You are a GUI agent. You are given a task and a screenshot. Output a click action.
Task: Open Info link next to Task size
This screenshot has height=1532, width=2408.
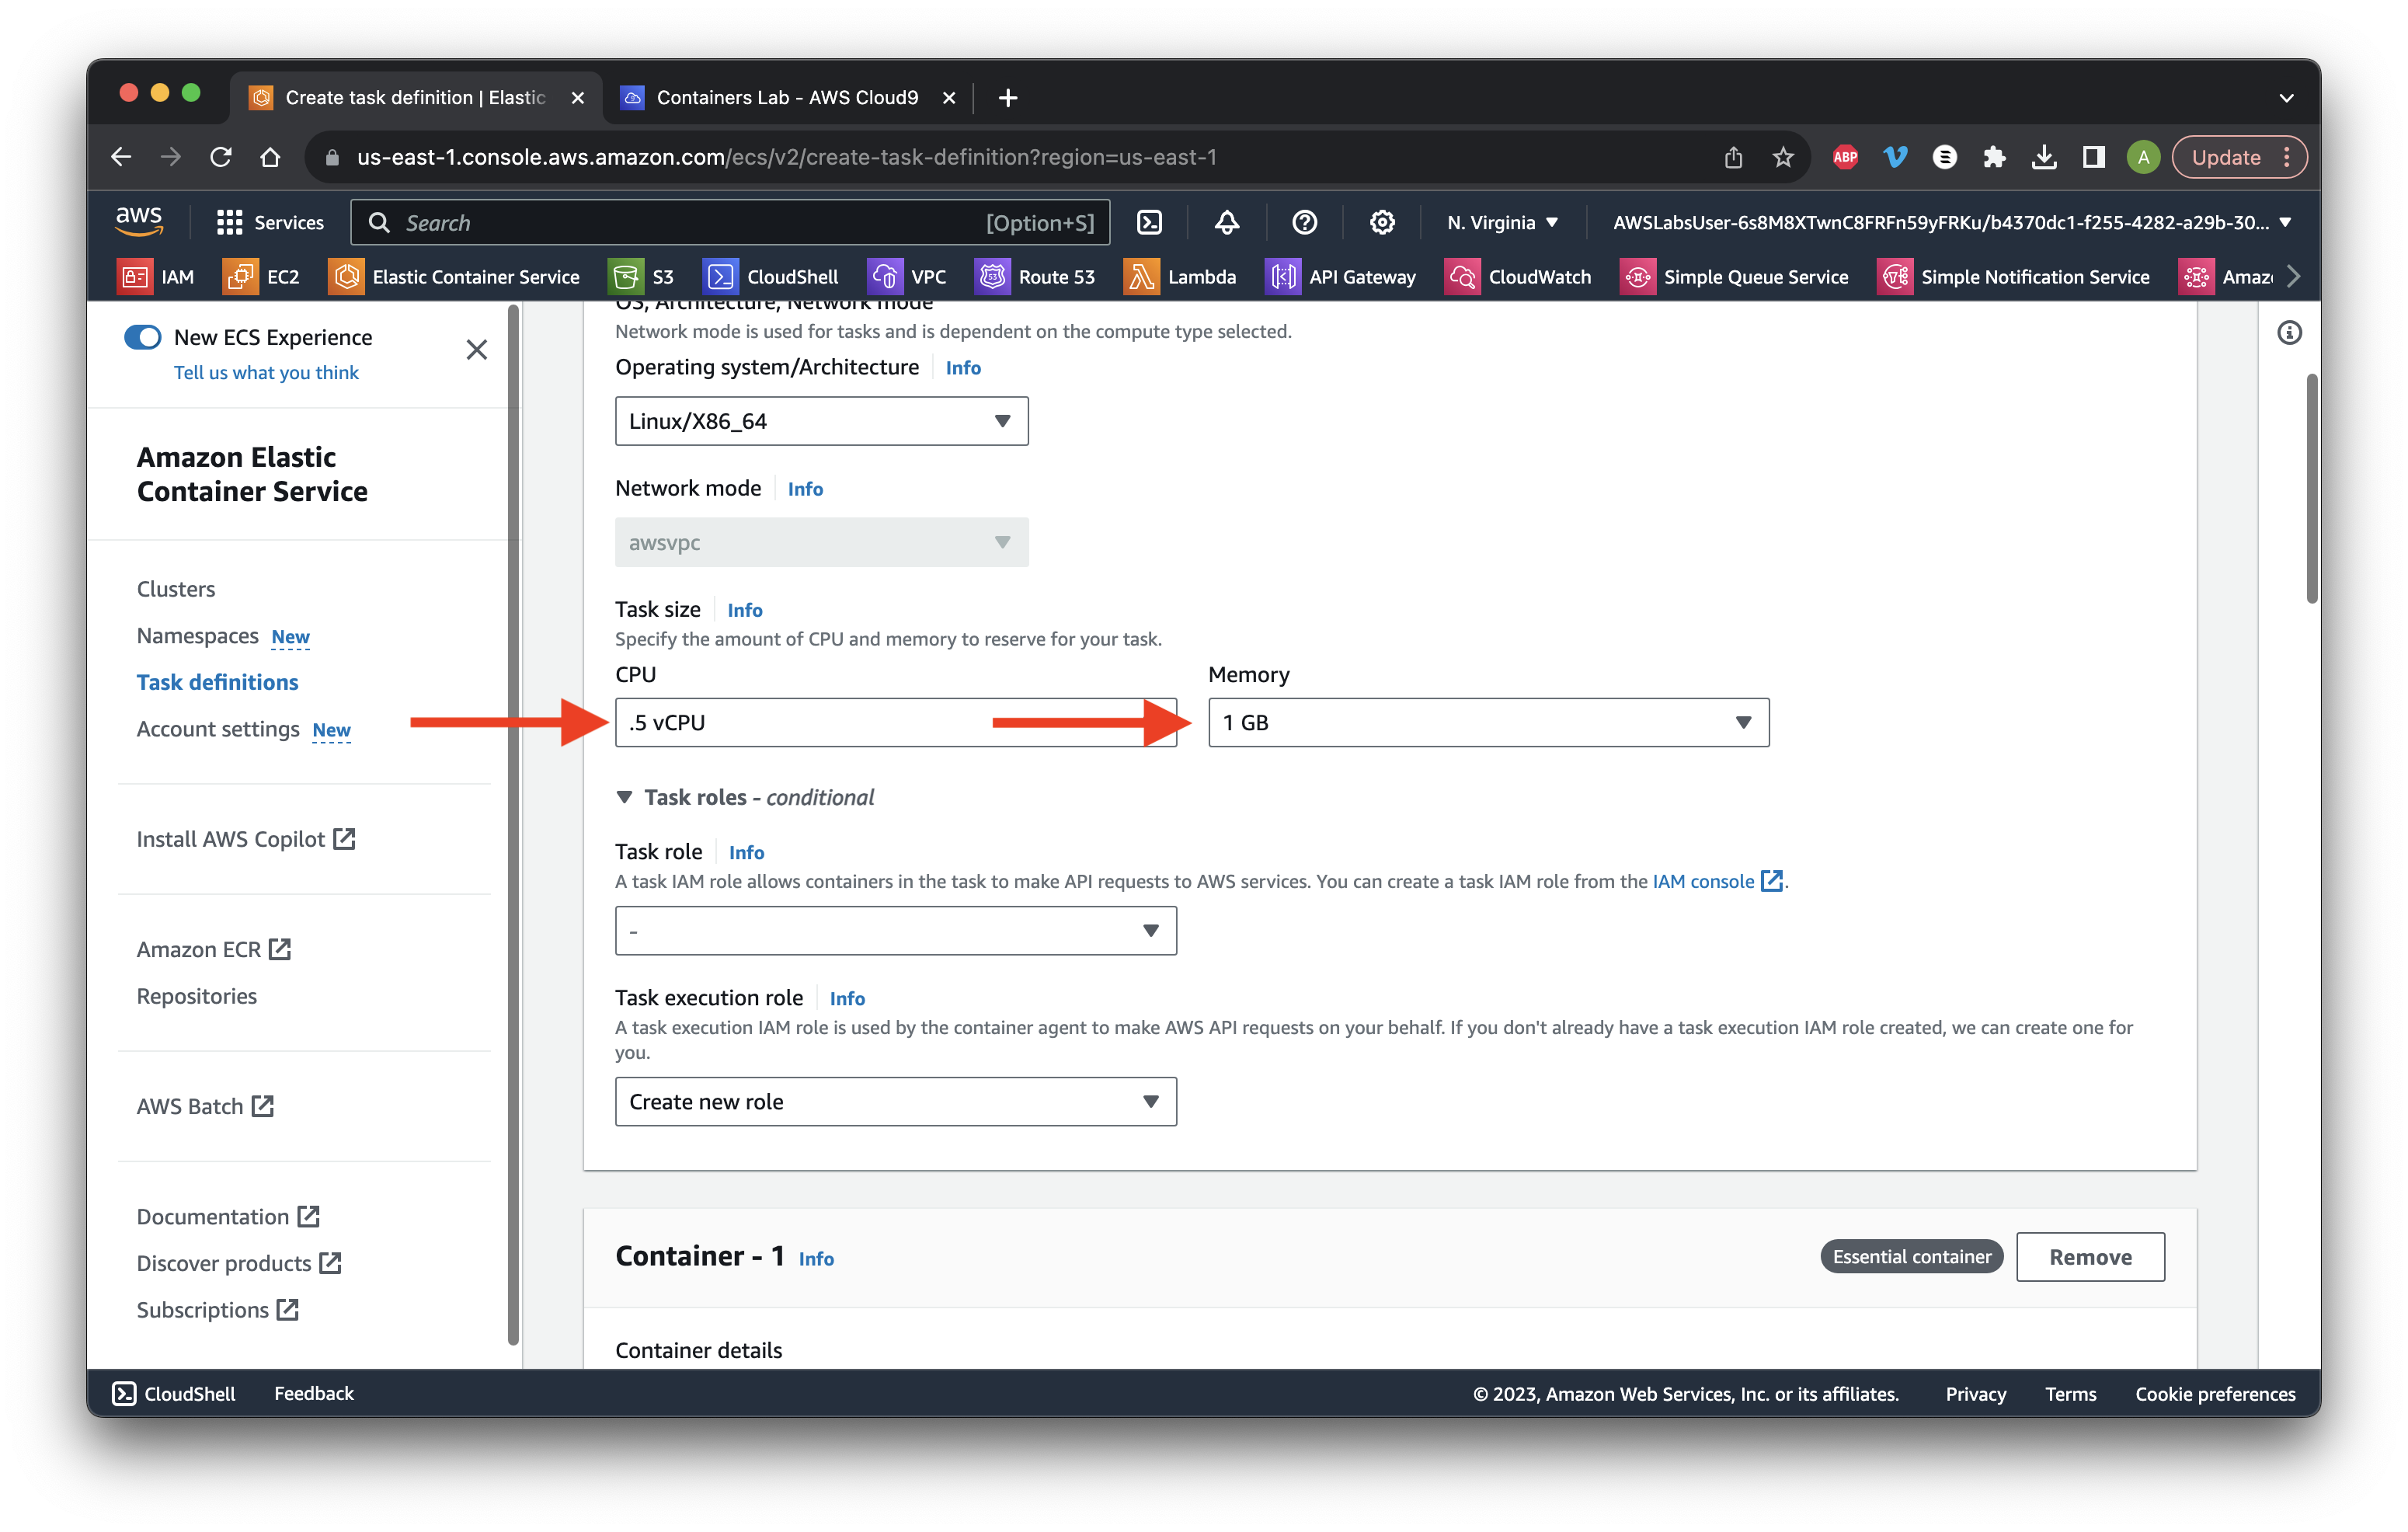745,609
